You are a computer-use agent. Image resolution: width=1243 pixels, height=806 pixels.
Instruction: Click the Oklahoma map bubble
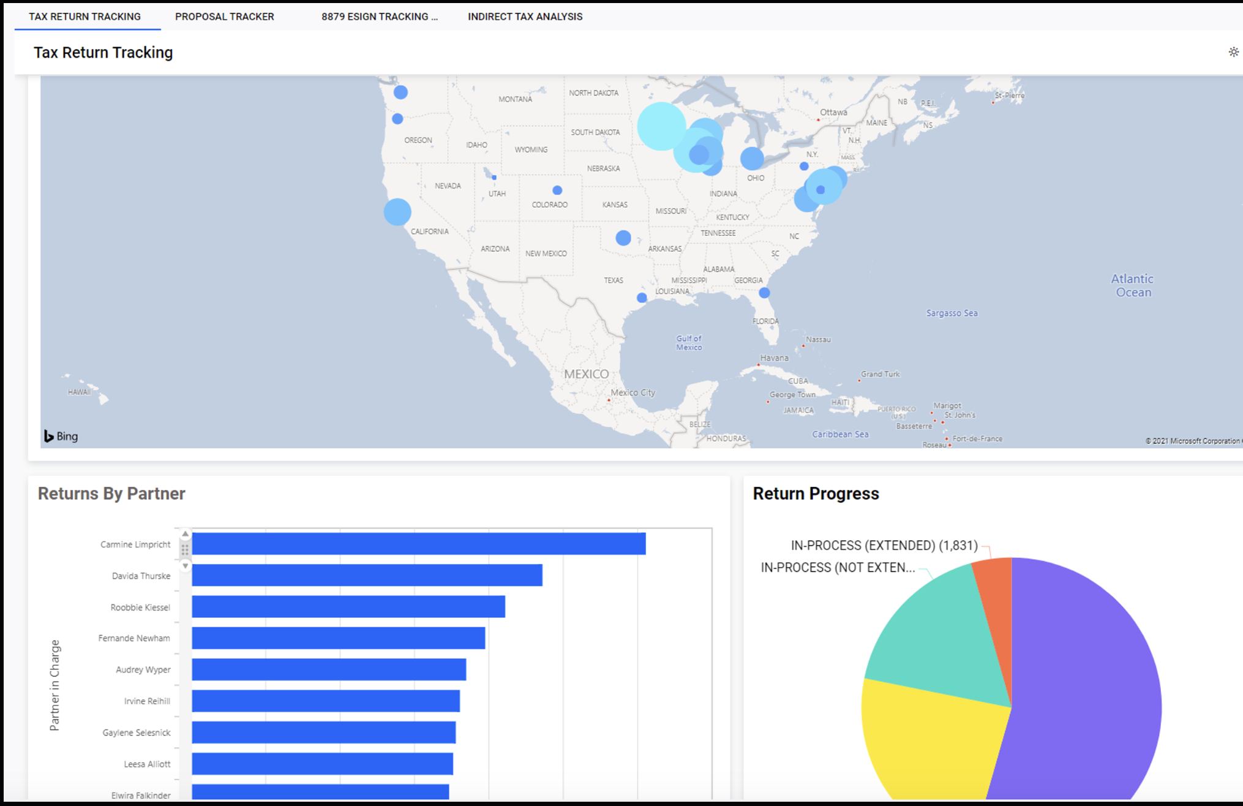click(x=623, y=238)
